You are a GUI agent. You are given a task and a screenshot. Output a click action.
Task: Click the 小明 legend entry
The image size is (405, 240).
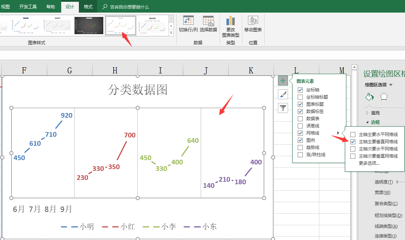77,227
